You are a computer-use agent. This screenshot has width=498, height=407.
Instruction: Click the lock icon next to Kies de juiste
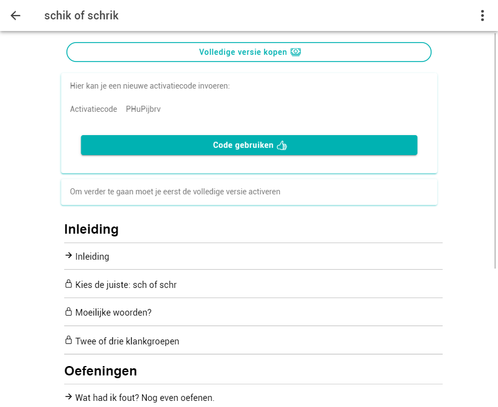click(x=69, y=284)
